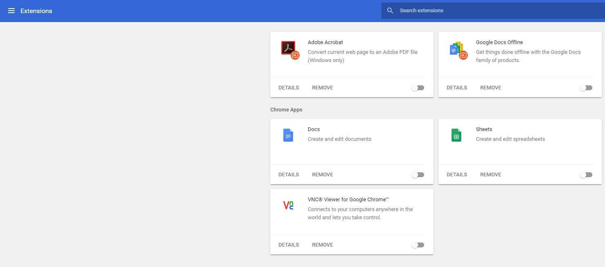Open Details for Google Docs Offline
The image size is (605, 267).
(457, 88)
